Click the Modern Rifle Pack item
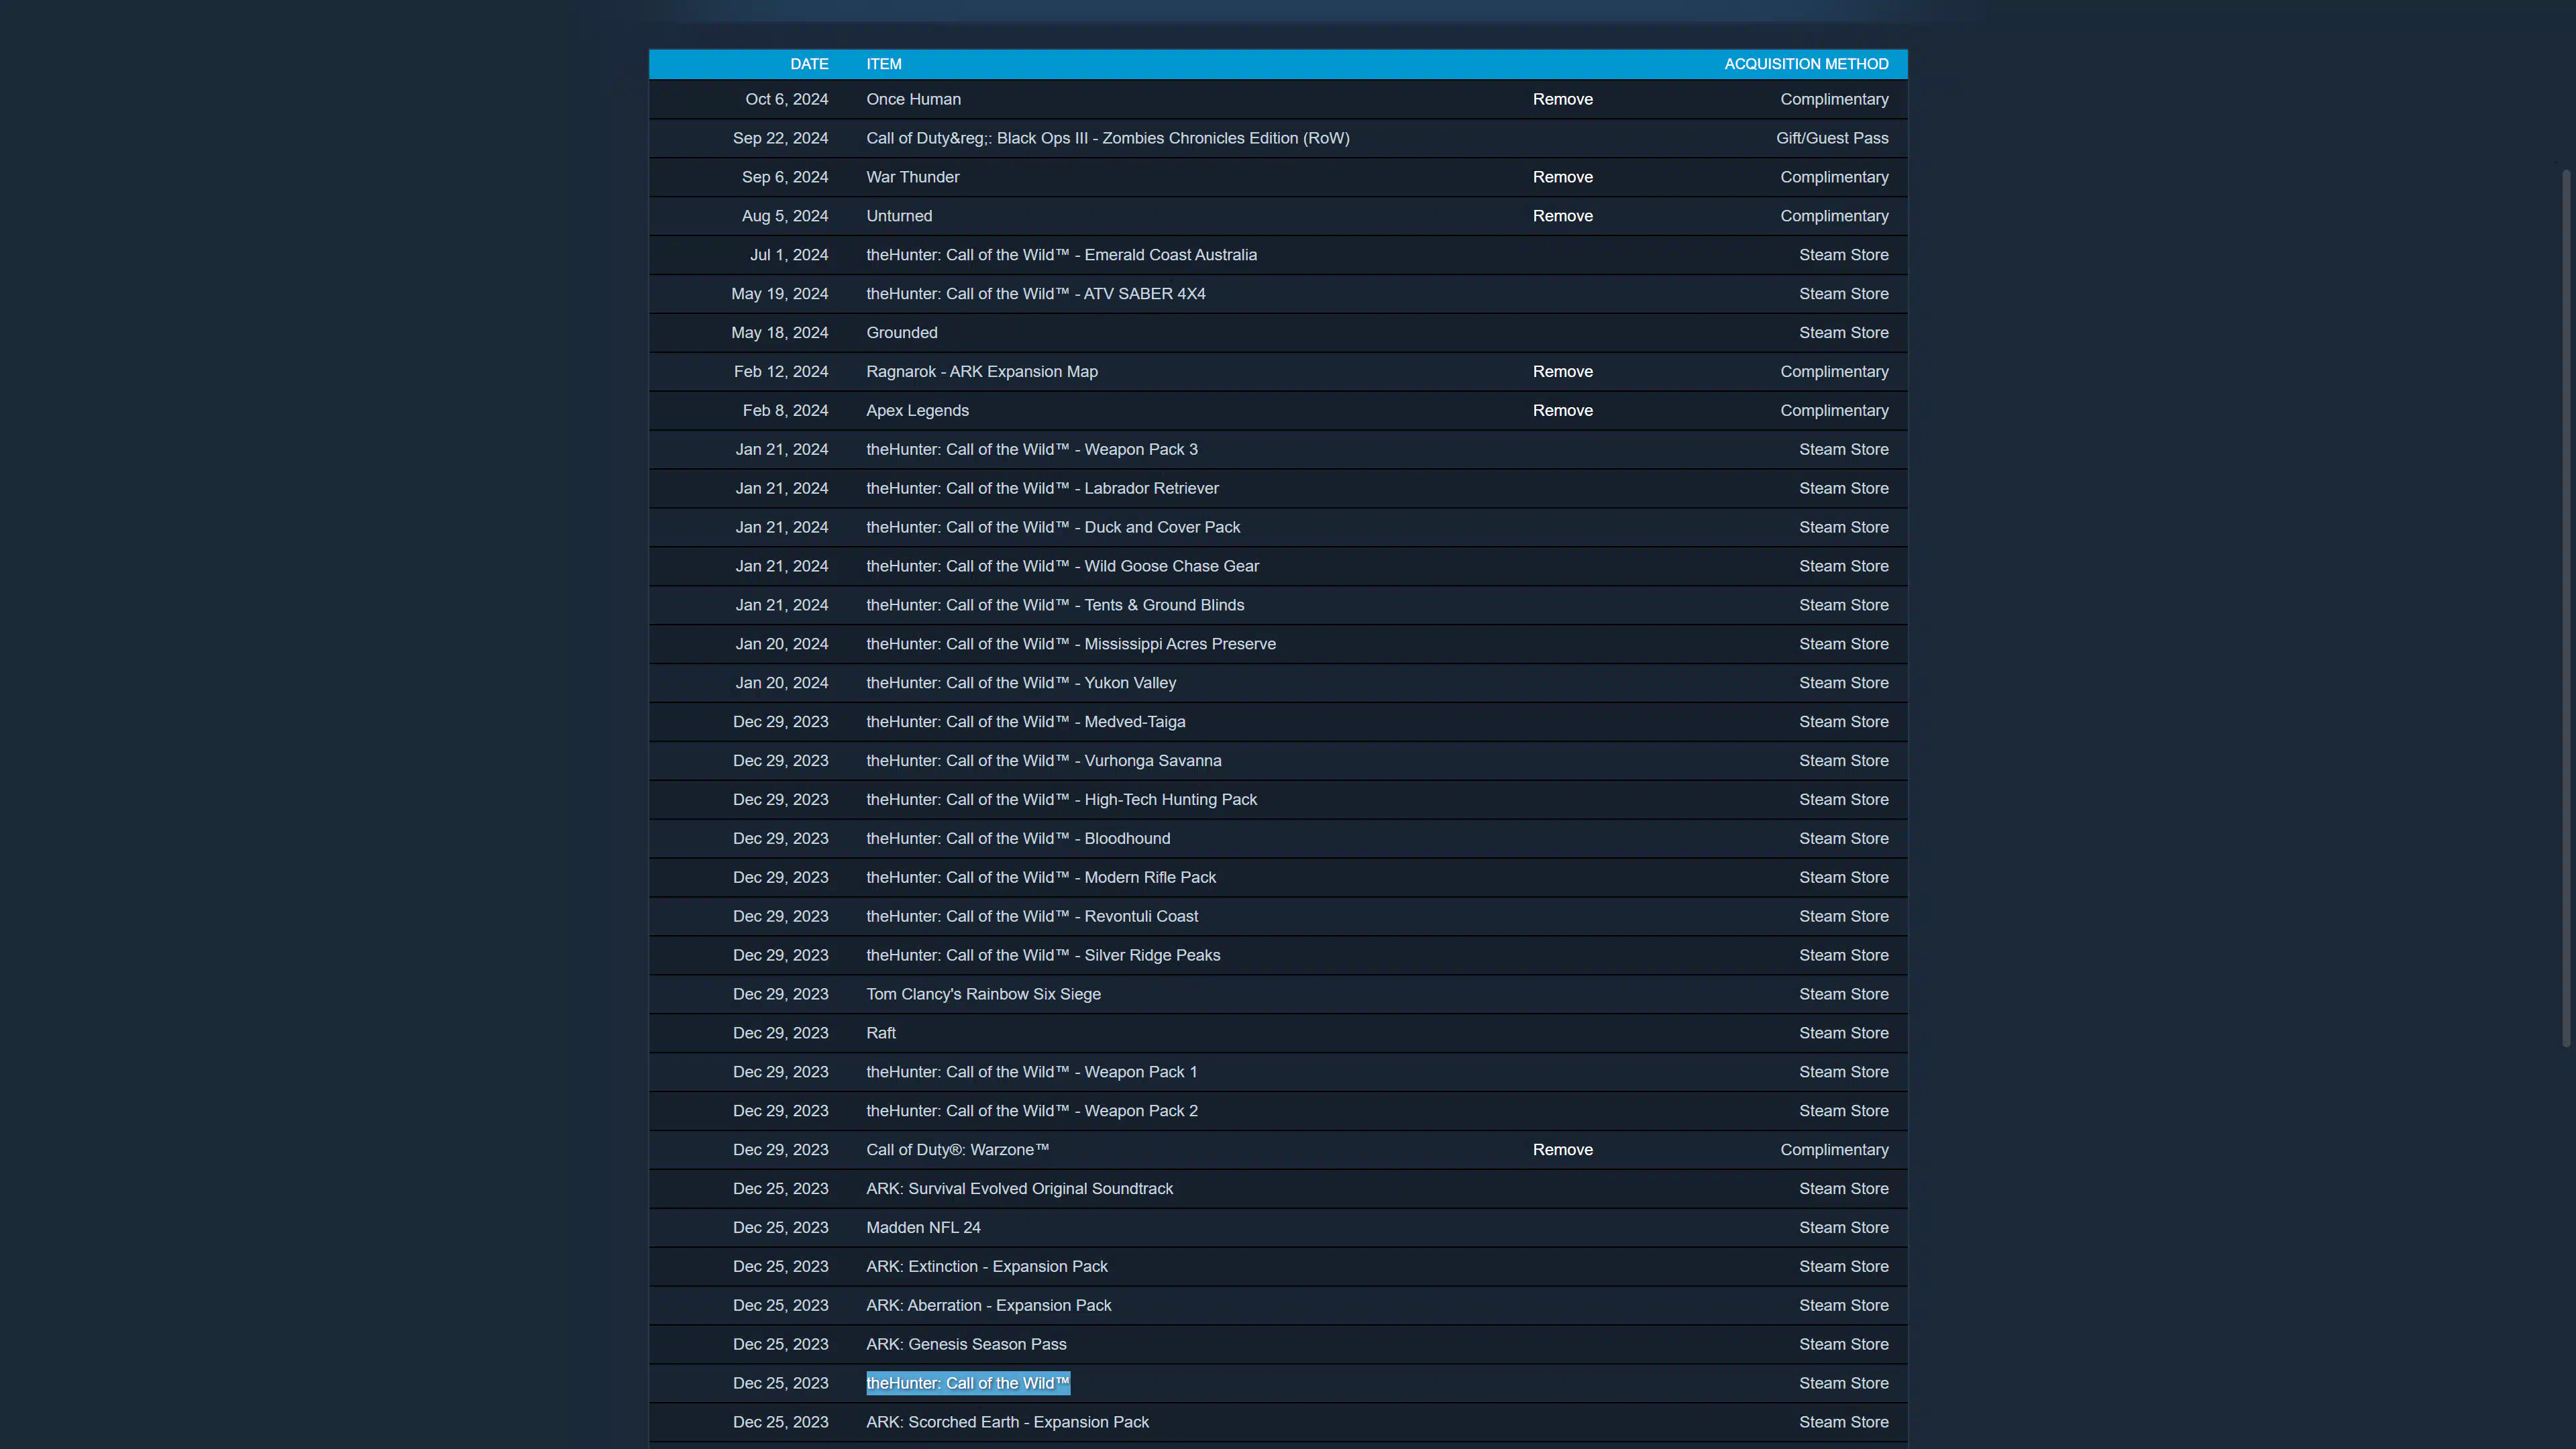This screenshot has height=1449, width=2576. (1040, 877)
